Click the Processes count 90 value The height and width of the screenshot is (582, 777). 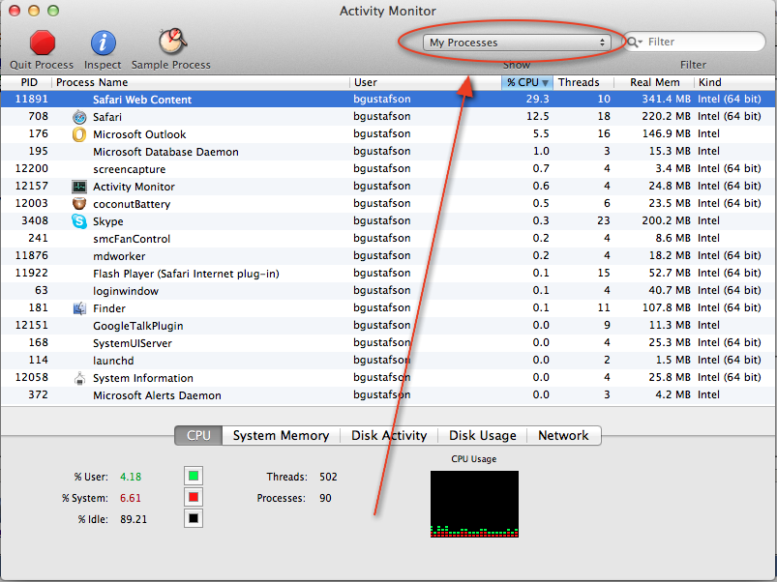coord(325,498)
